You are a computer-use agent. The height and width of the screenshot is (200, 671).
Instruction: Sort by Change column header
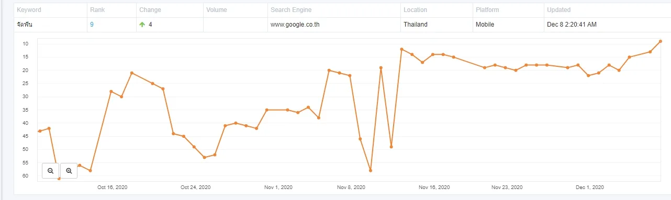pos(150,10)
